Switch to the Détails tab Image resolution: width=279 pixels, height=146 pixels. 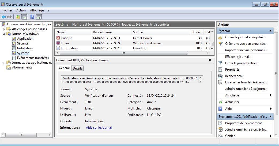click(x=78, y=68)
